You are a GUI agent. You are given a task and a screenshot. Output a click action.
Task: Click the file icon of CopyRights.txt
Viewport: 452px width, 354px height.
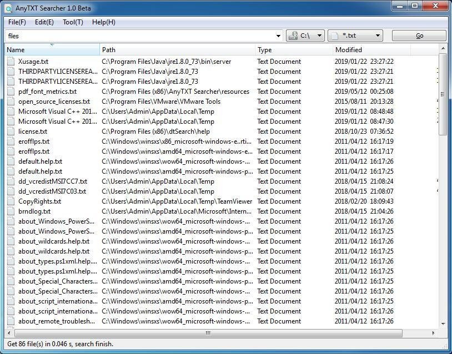[11, 201]
